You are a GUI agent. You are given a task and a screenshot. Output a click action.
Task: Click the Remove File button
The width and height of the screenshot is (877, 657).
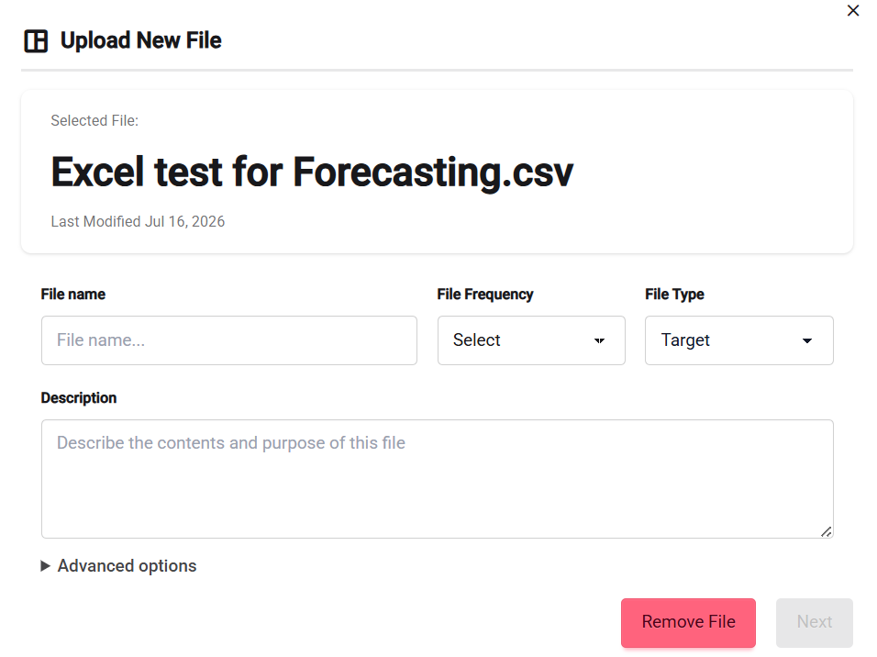(688, 622)
